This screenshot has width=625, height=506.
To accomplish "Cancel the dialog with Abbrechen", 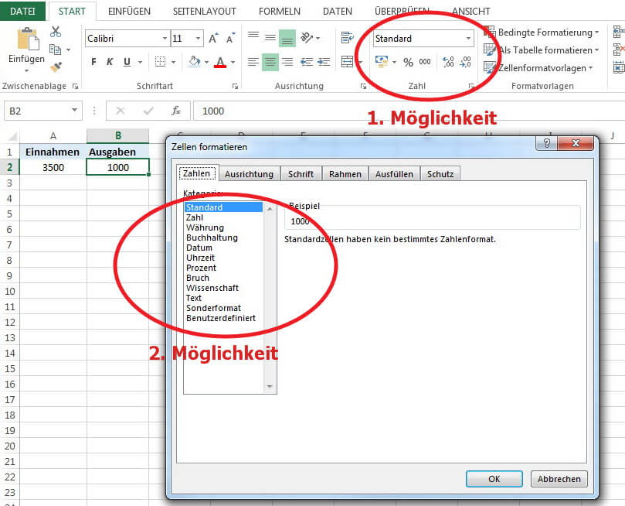I will 559,478.
